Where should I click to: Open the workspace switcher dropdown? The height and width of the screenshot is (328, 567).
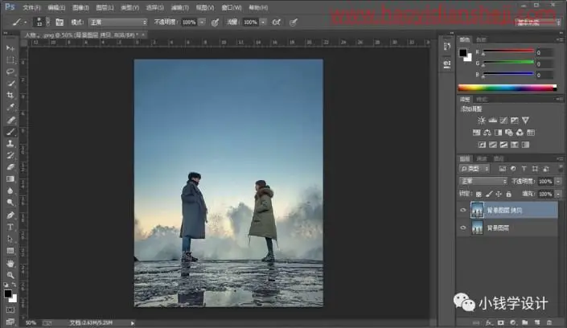(x=538, y=23)
